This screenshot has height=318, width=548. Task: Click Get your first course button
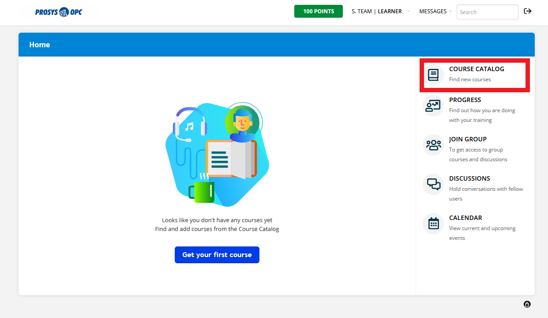click(217, 255)
